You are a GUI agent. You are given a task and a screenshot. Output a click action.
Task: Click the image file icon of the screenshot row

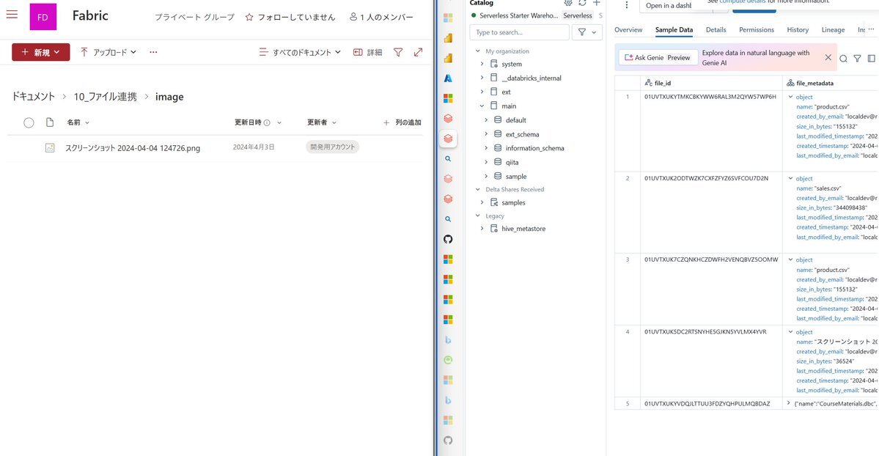coord(50,148)
